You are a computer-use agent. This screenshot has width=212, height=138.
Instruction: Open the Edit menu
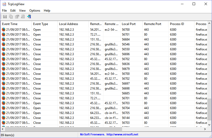[x=13, y=11]
